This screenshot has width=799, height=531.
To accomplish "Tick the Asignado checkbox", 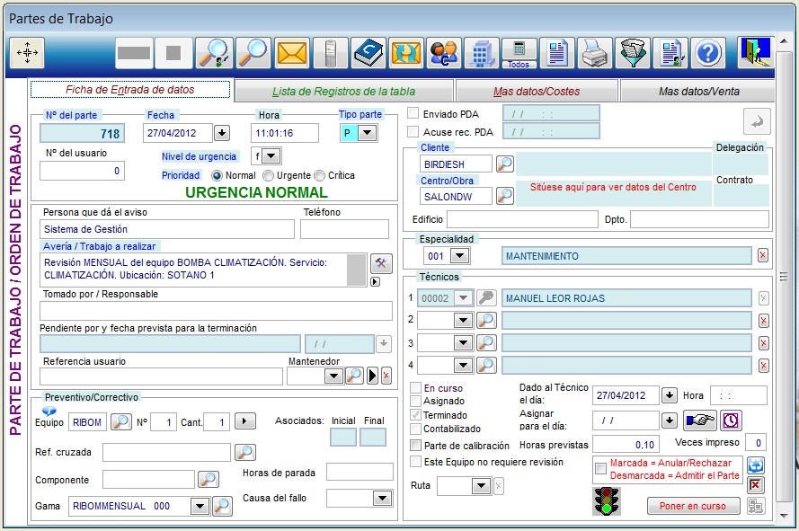I will click(x=416, y=401).
